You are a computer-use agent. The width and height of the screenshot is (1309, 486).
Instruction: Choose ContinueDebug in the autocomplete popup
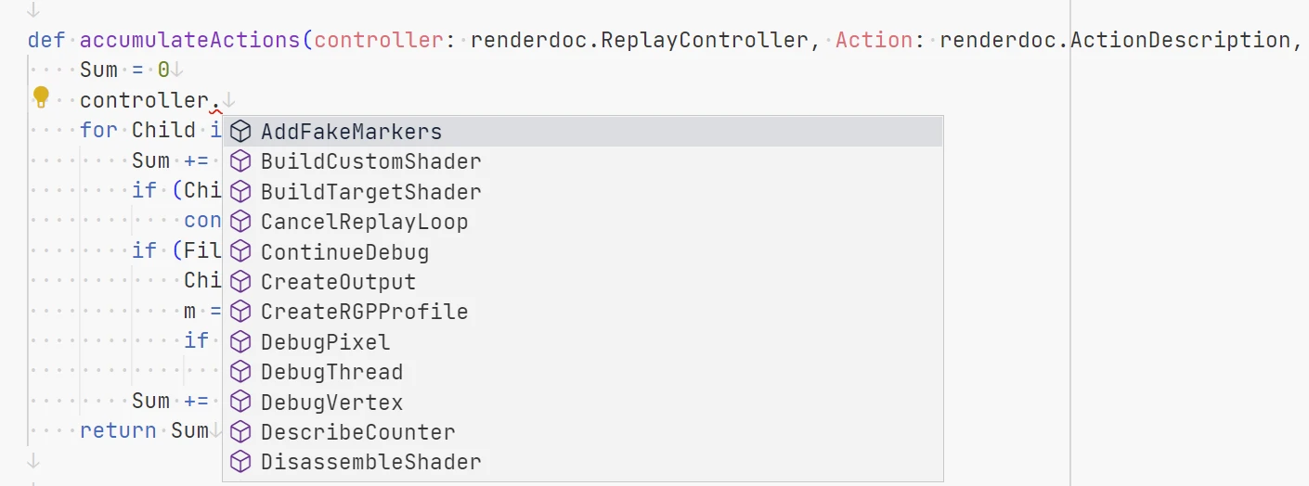[x=344, y=252]
